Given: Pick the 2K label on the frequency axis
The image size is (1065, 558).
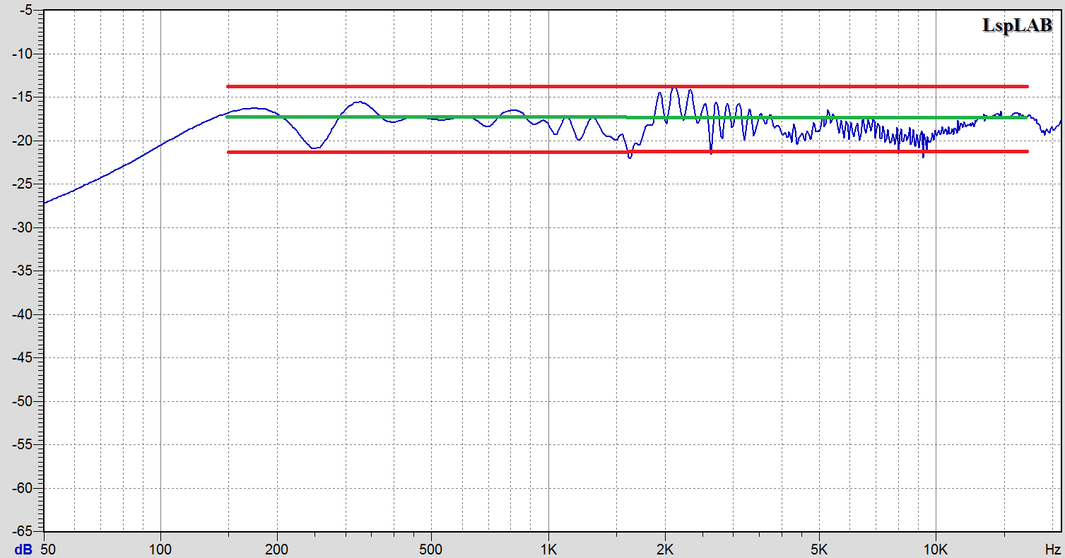Looking at the screenshot, I should click(x=664, y=548).
